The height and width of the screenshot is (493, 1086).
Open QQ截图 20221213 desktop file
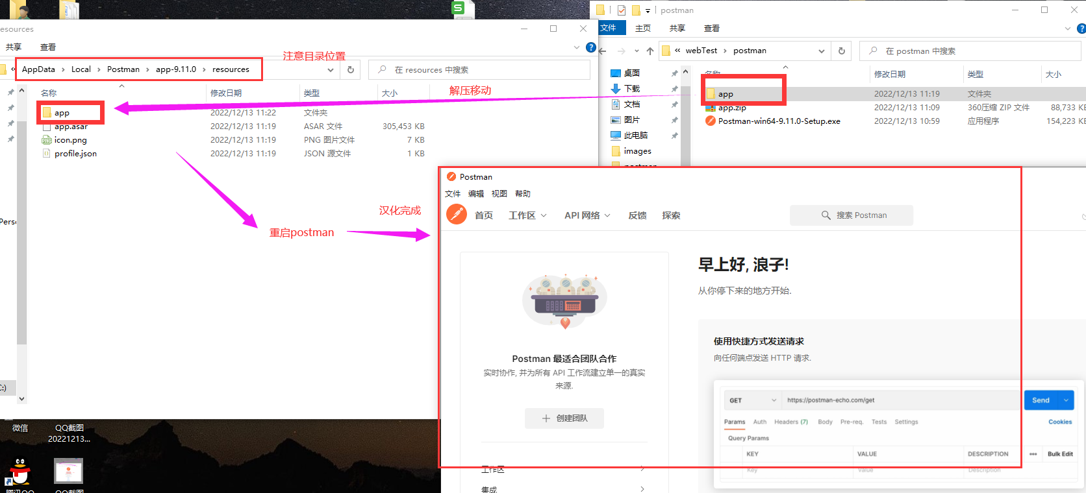(x=69, y=433)
